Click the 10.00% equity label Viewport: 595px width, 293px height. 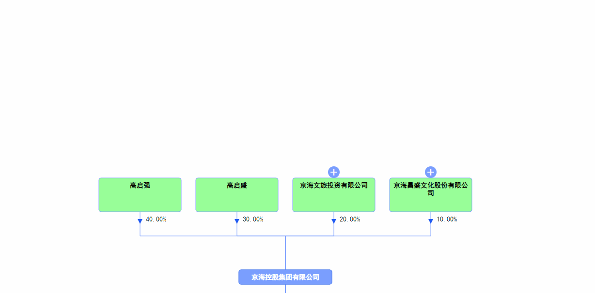pyautogui.click(x=447, y=219)
